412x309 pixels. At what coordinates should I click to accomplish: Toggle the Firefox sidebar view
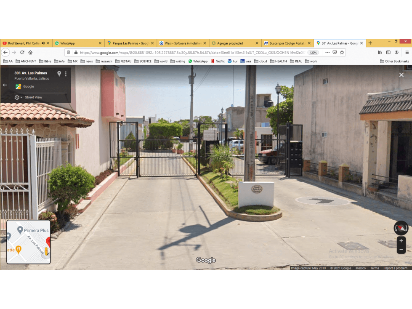[388, 53]
